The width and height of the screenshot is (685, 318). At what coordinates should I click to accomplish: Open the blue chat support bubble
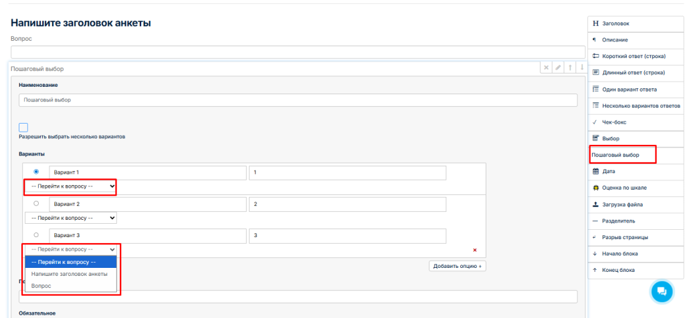coord(662,291)
